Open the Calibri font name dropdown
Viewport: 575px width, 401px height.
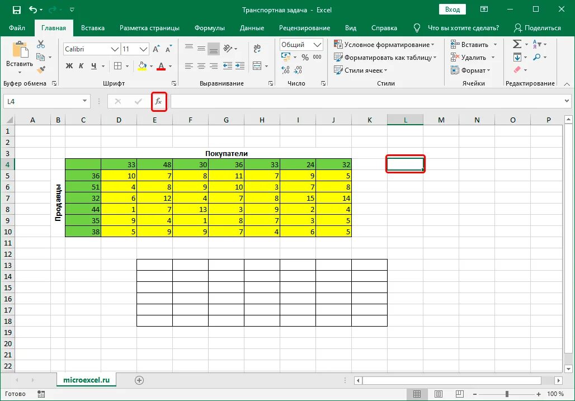115,49
